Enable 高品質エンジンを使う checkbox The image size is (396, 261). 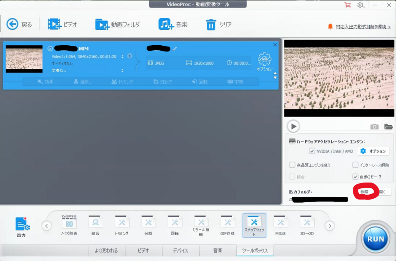click(x=292, y=165)
